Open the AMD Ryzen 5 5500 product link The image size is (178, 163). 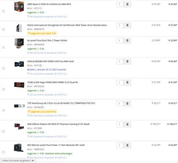click(49, 4)
